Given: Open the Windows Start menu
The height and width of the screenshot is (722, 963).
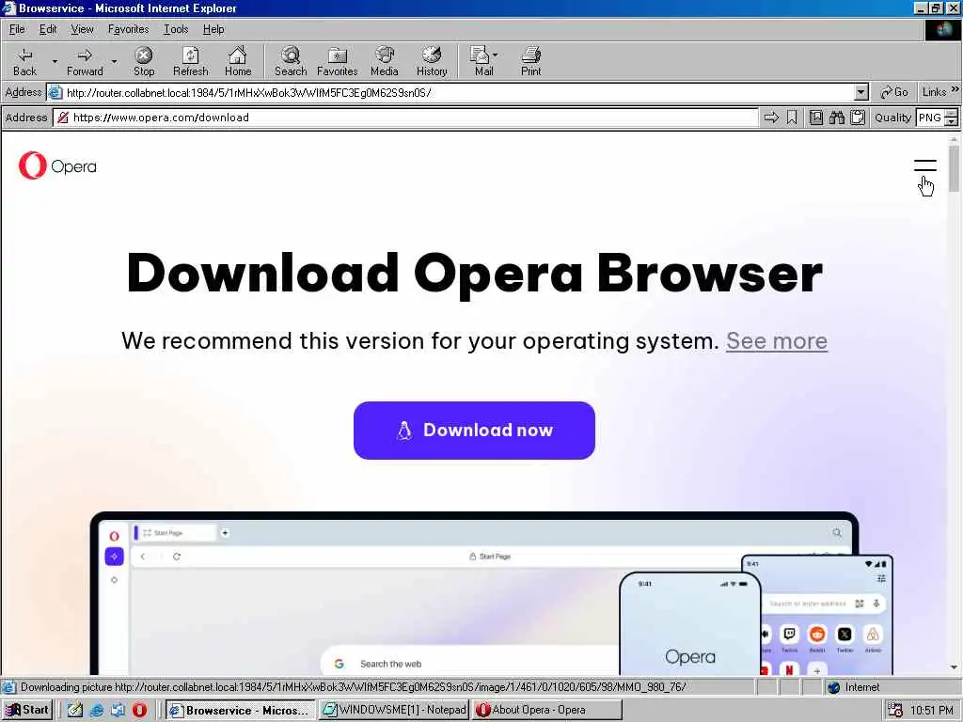Looking at the screenshot, I should tap(27, 710).
